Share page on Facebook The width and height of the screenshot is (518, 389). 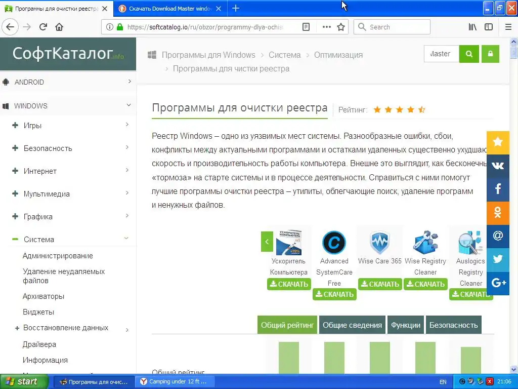coord(498,189)
